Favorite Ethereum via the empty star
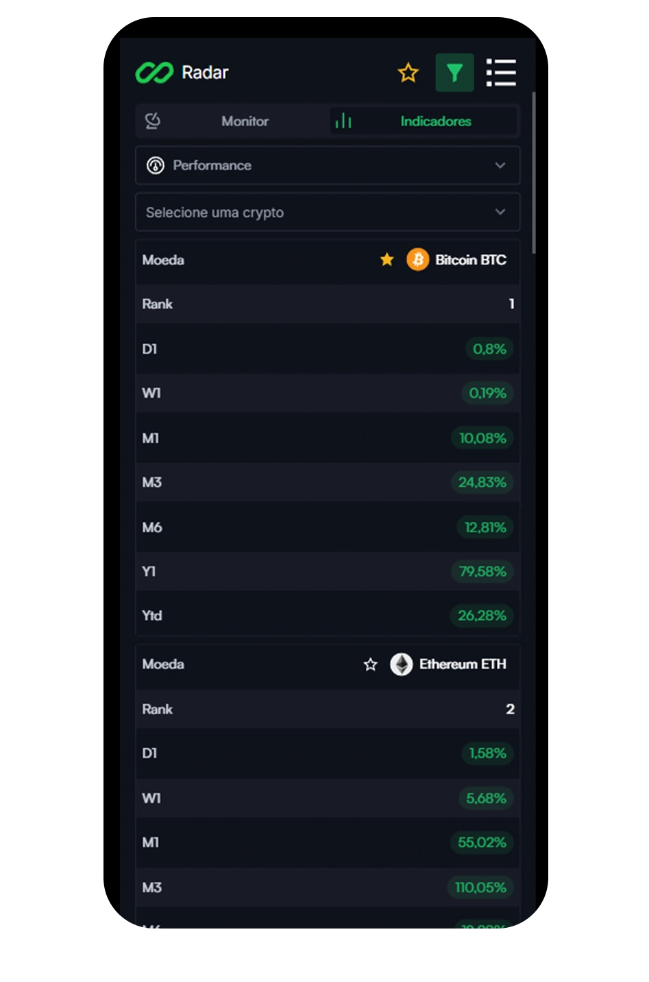 coord(371,664)
